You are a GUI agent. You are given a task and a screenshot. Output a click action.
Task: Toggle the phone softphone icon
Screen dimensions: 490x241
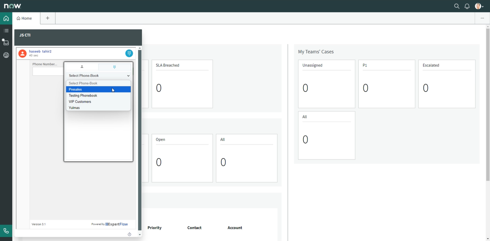coord(6,231)
